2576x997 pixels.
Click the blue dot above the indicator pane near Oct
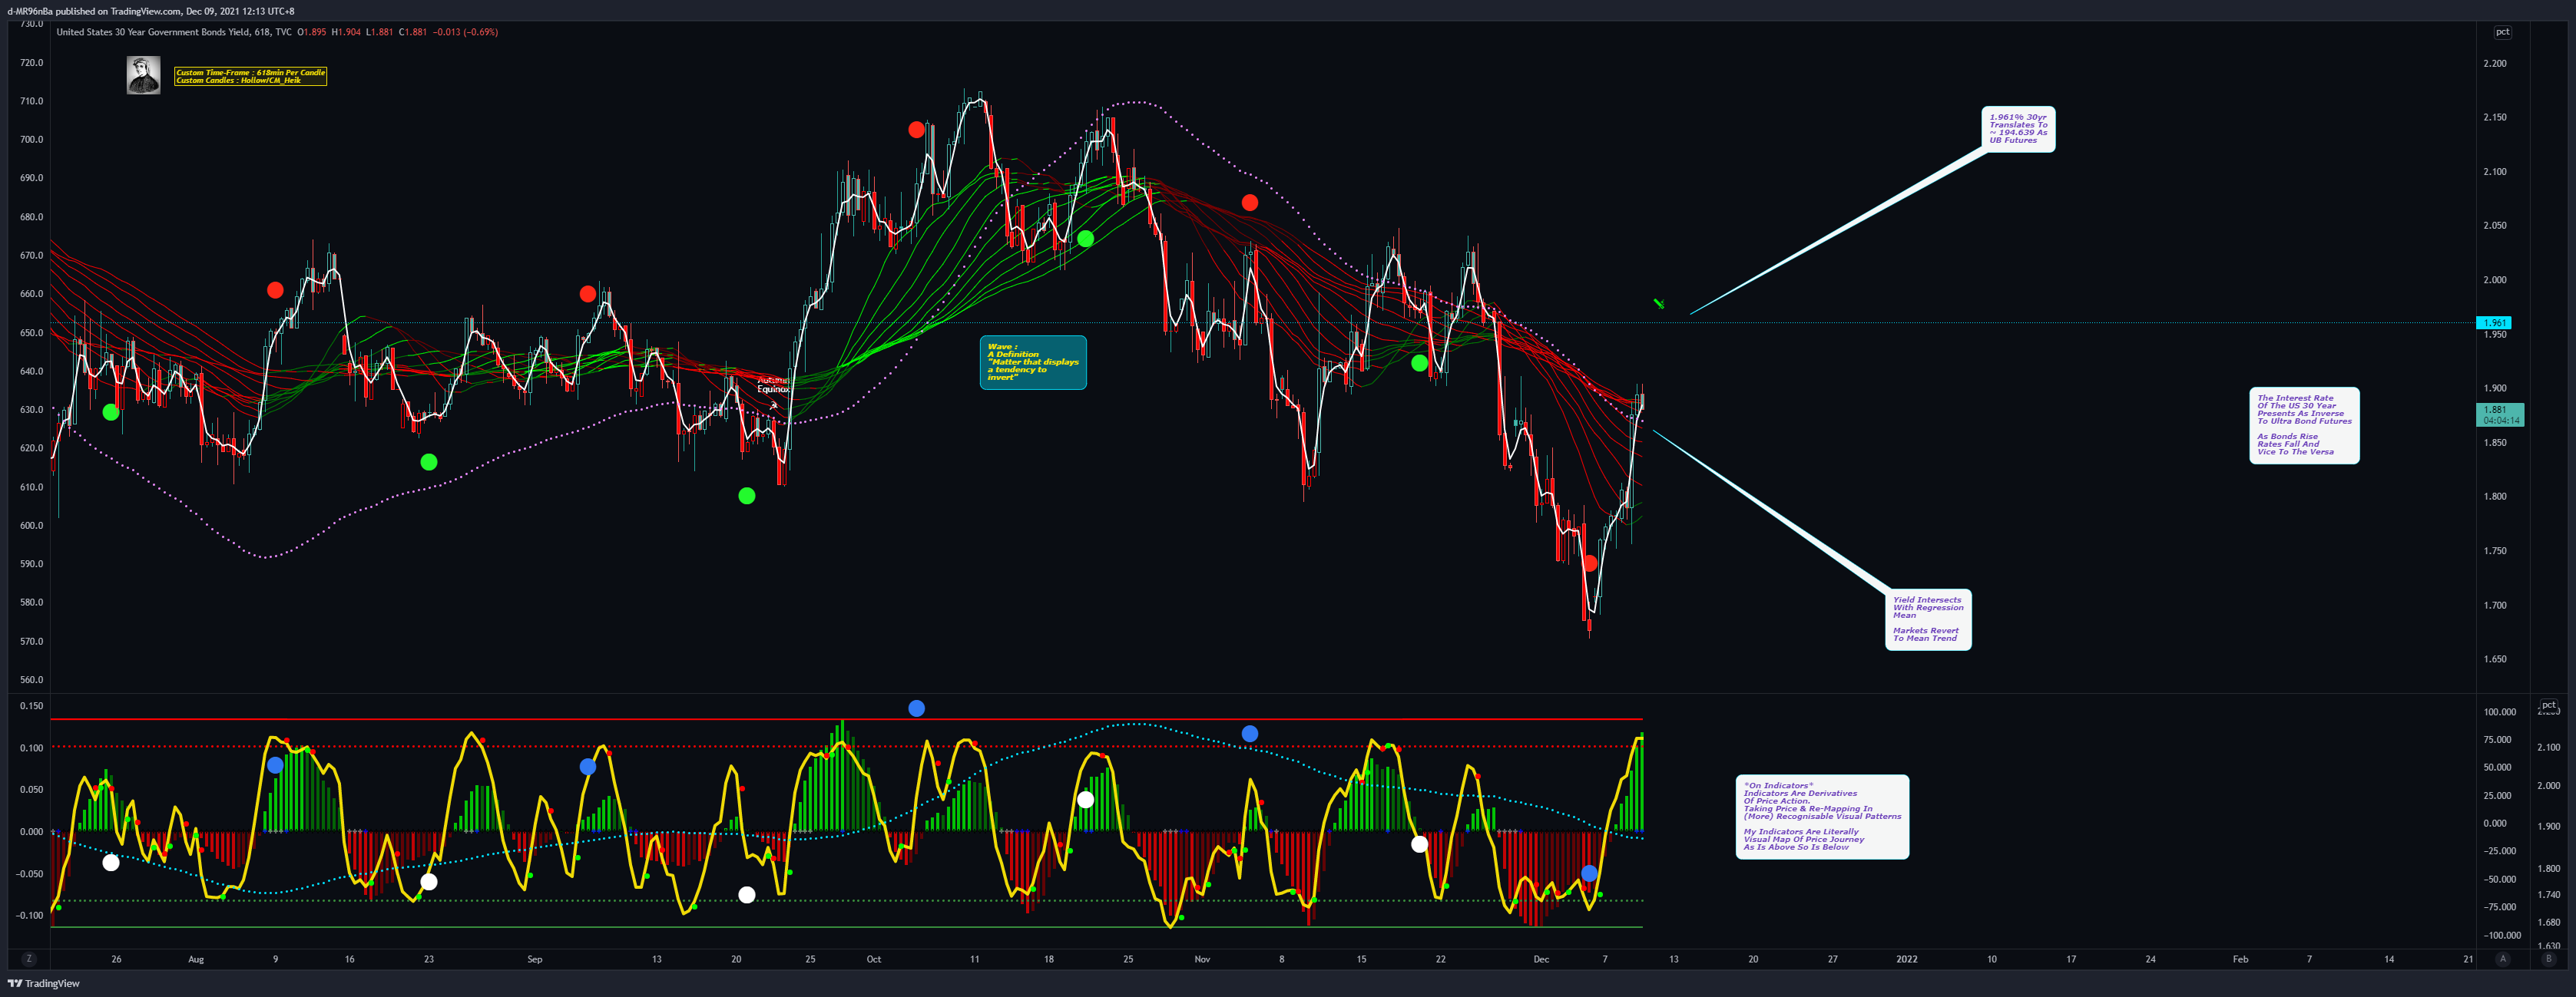[x=916, y=708]
